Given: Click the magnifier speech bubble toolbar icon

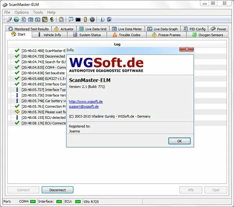Looking at the screenshot, I should 71,20.
